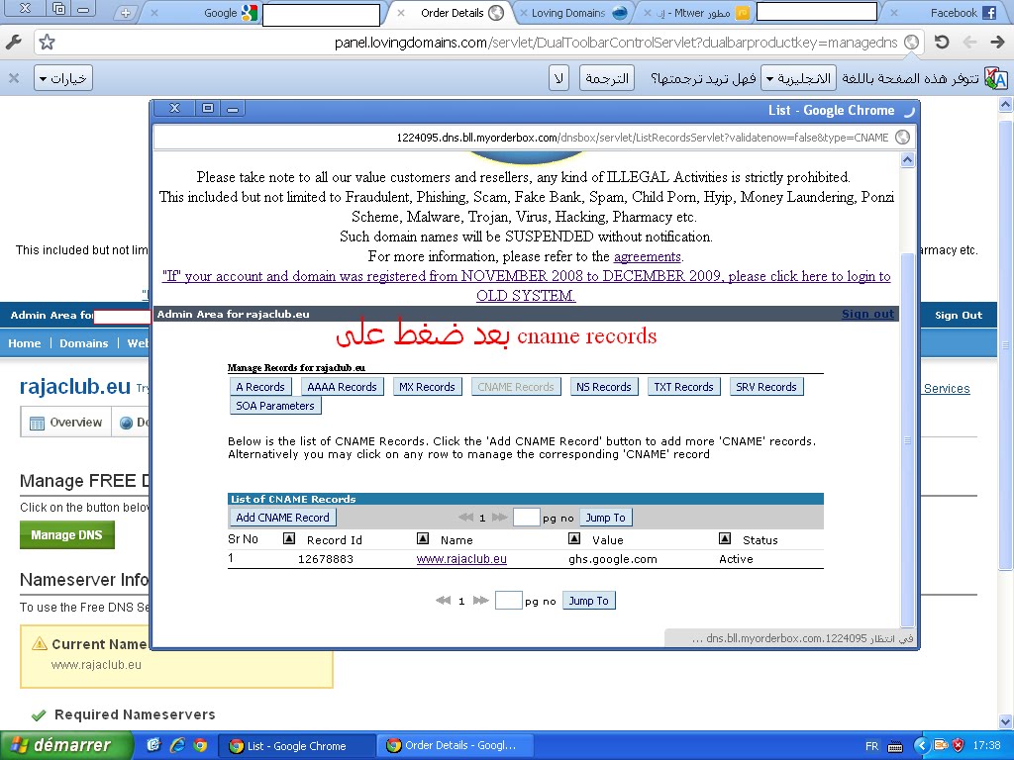The image size is (1014, 760).
Task: Dismiss the translation bar with the X
Action: pyautogui.click(x=14, y=78)
